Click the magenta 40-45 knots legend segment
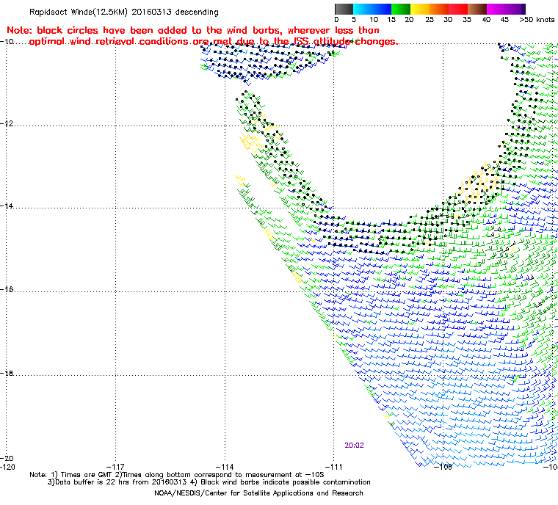Viewport: 558px width, 505px height. tap(496, 9)
